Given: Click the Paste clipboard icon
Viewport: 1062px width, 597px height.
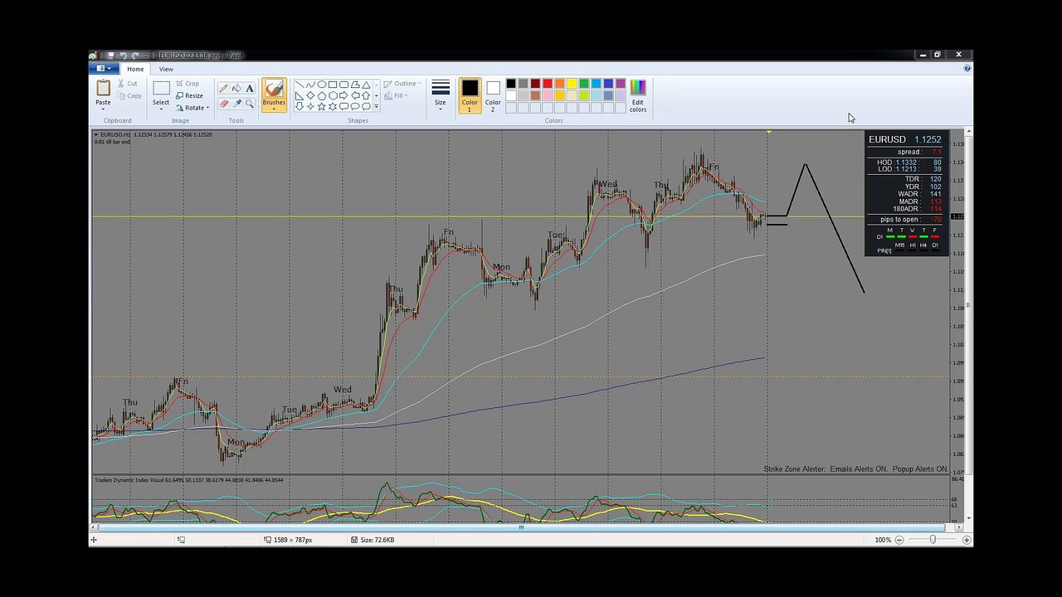Looking at the screenshot, I should point(103,89).
